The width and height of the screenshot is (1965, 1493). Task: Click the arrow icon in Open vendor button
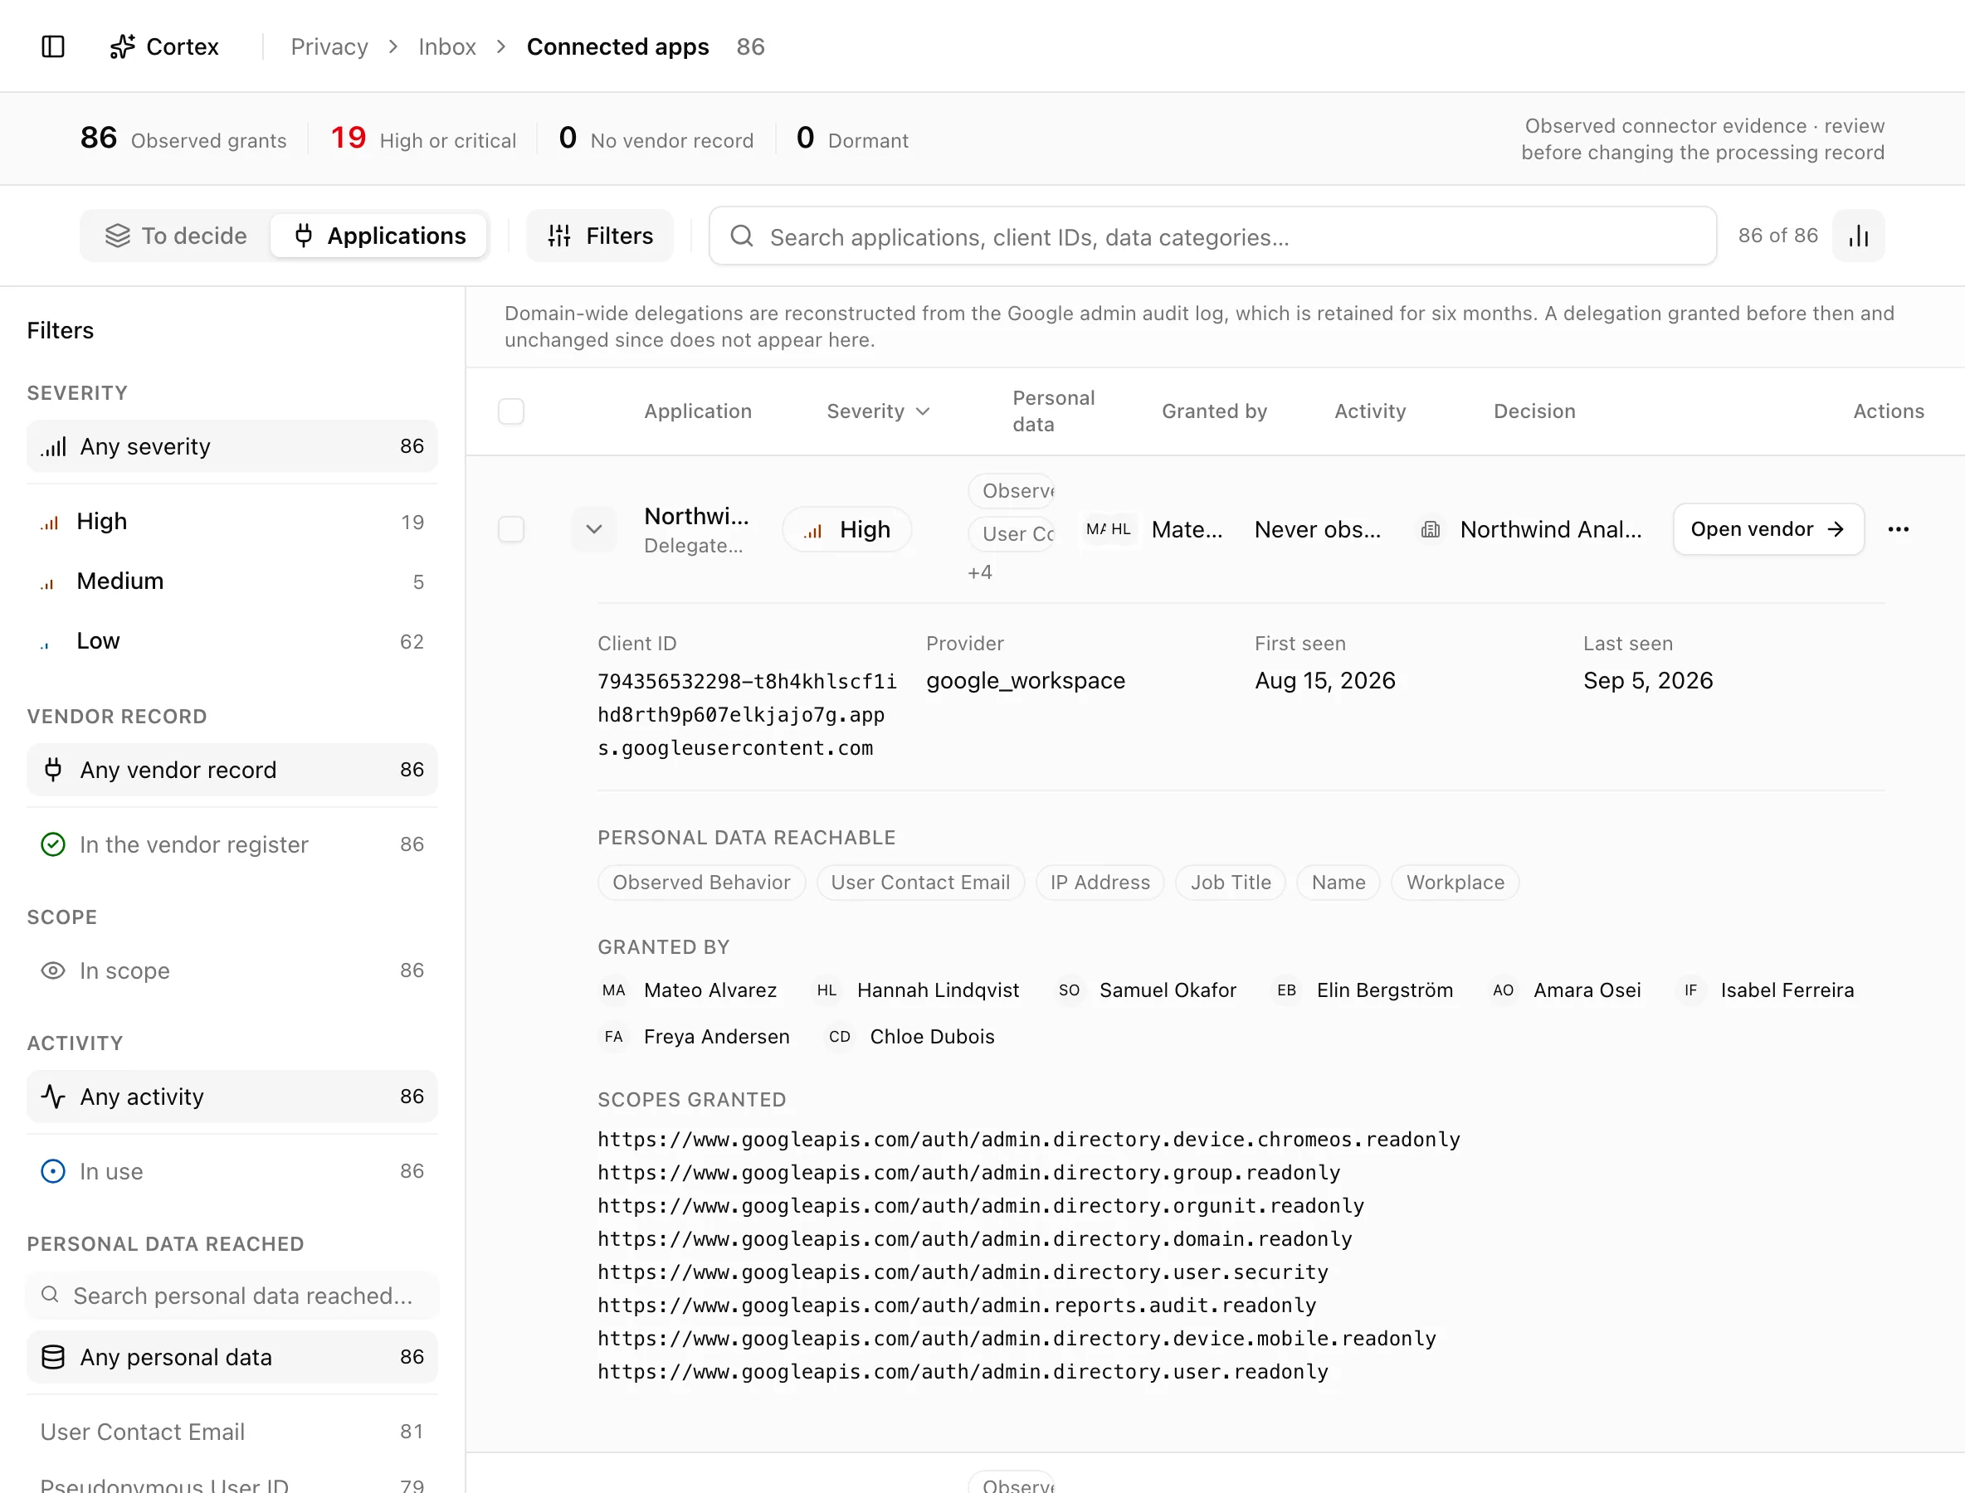pyautogui.click(x=1836, y=530)
